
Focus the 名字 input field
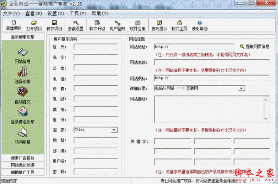(96, 57)
